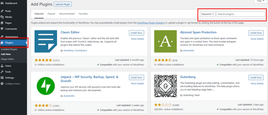This screenshot has height=115, width=268.
Task: Click the Appearance brush icon
Action: point(2,37)
